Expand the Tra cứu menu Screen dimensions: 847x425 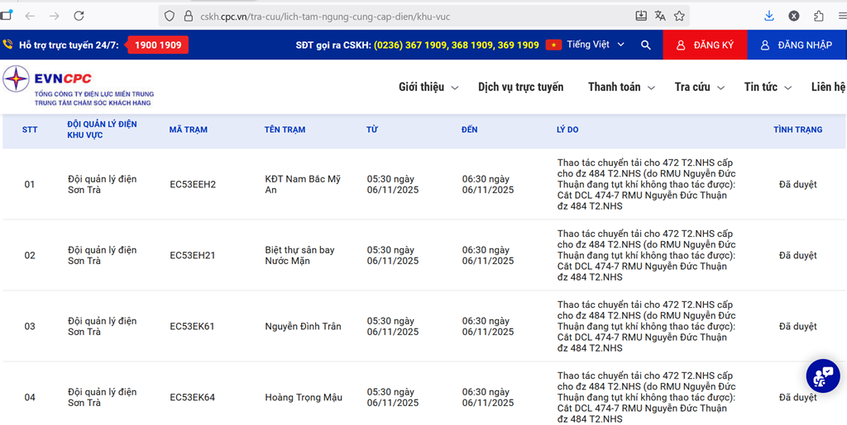(x=699, y=87)
